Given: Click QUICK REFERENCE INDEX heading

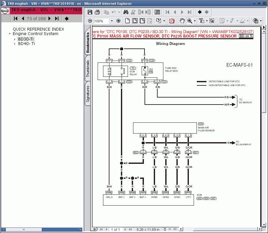Looking at the screenshot, I should 39,29.
